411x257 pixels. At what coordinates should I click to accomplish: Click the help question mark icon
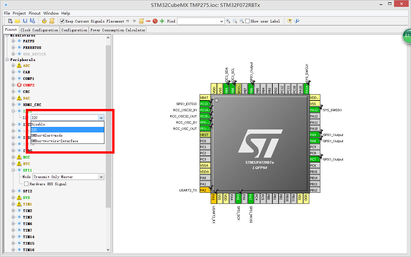pos(289,21)
